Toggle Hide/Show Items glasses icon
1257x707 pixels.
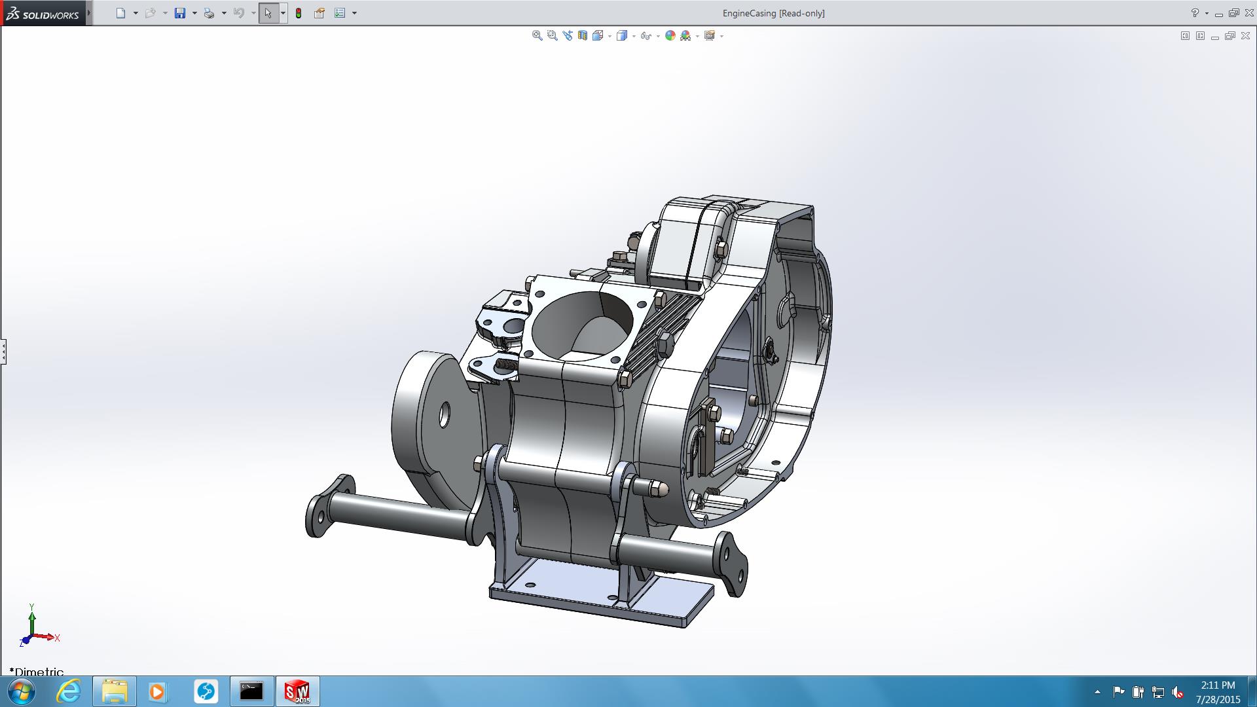click(x=646, y=36)
